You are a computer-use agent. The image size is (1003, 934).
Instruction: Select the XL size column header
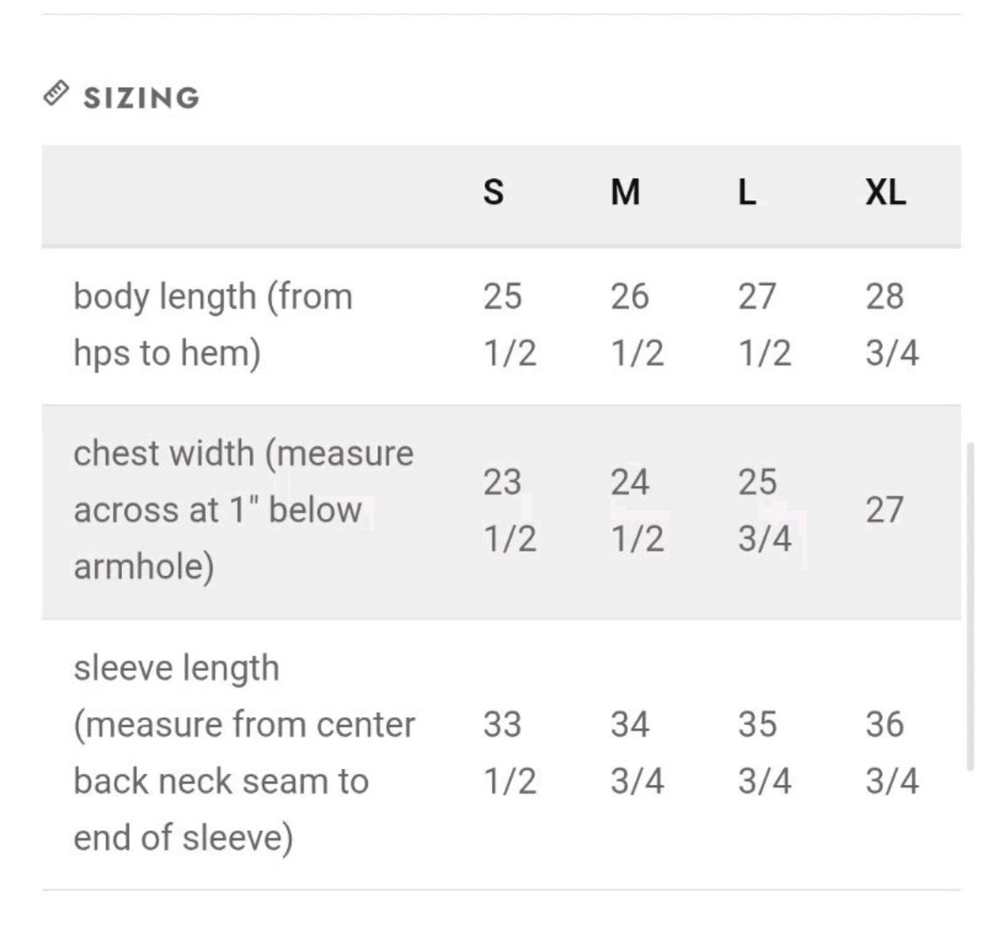pyautogui.click(x=886, y=192)
